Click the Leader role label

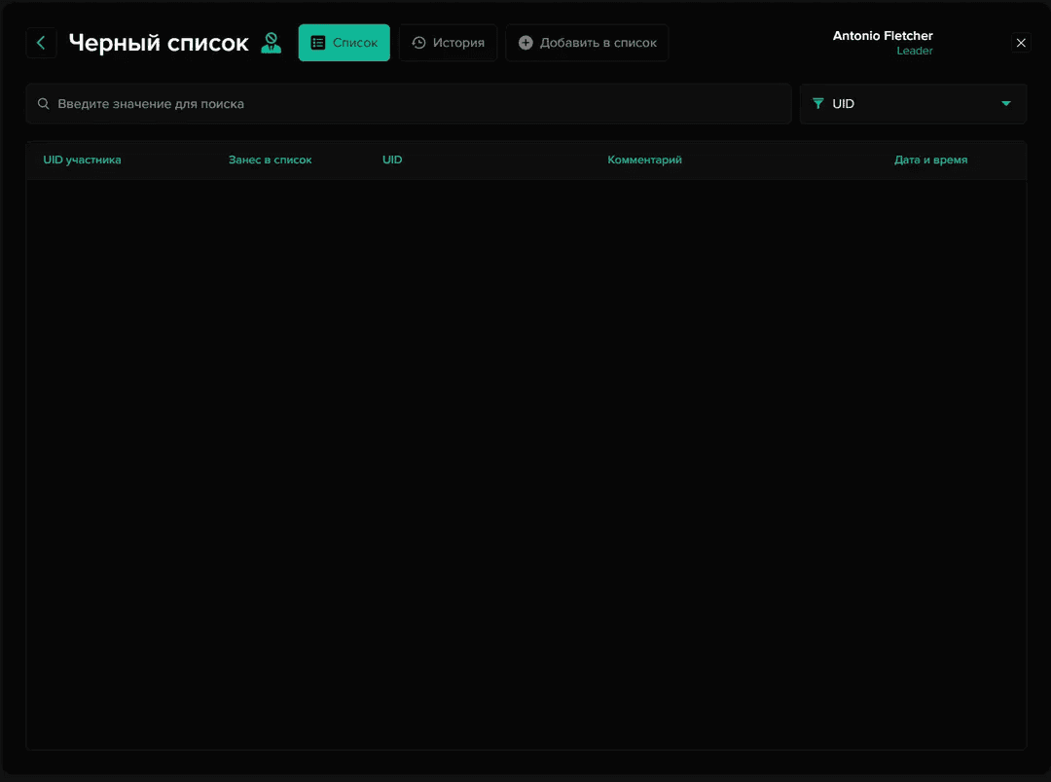[914, 52]
